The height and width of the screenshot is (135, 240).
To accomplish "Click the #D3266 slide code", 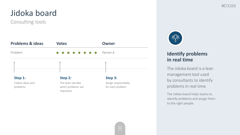I will coord(229,6).
